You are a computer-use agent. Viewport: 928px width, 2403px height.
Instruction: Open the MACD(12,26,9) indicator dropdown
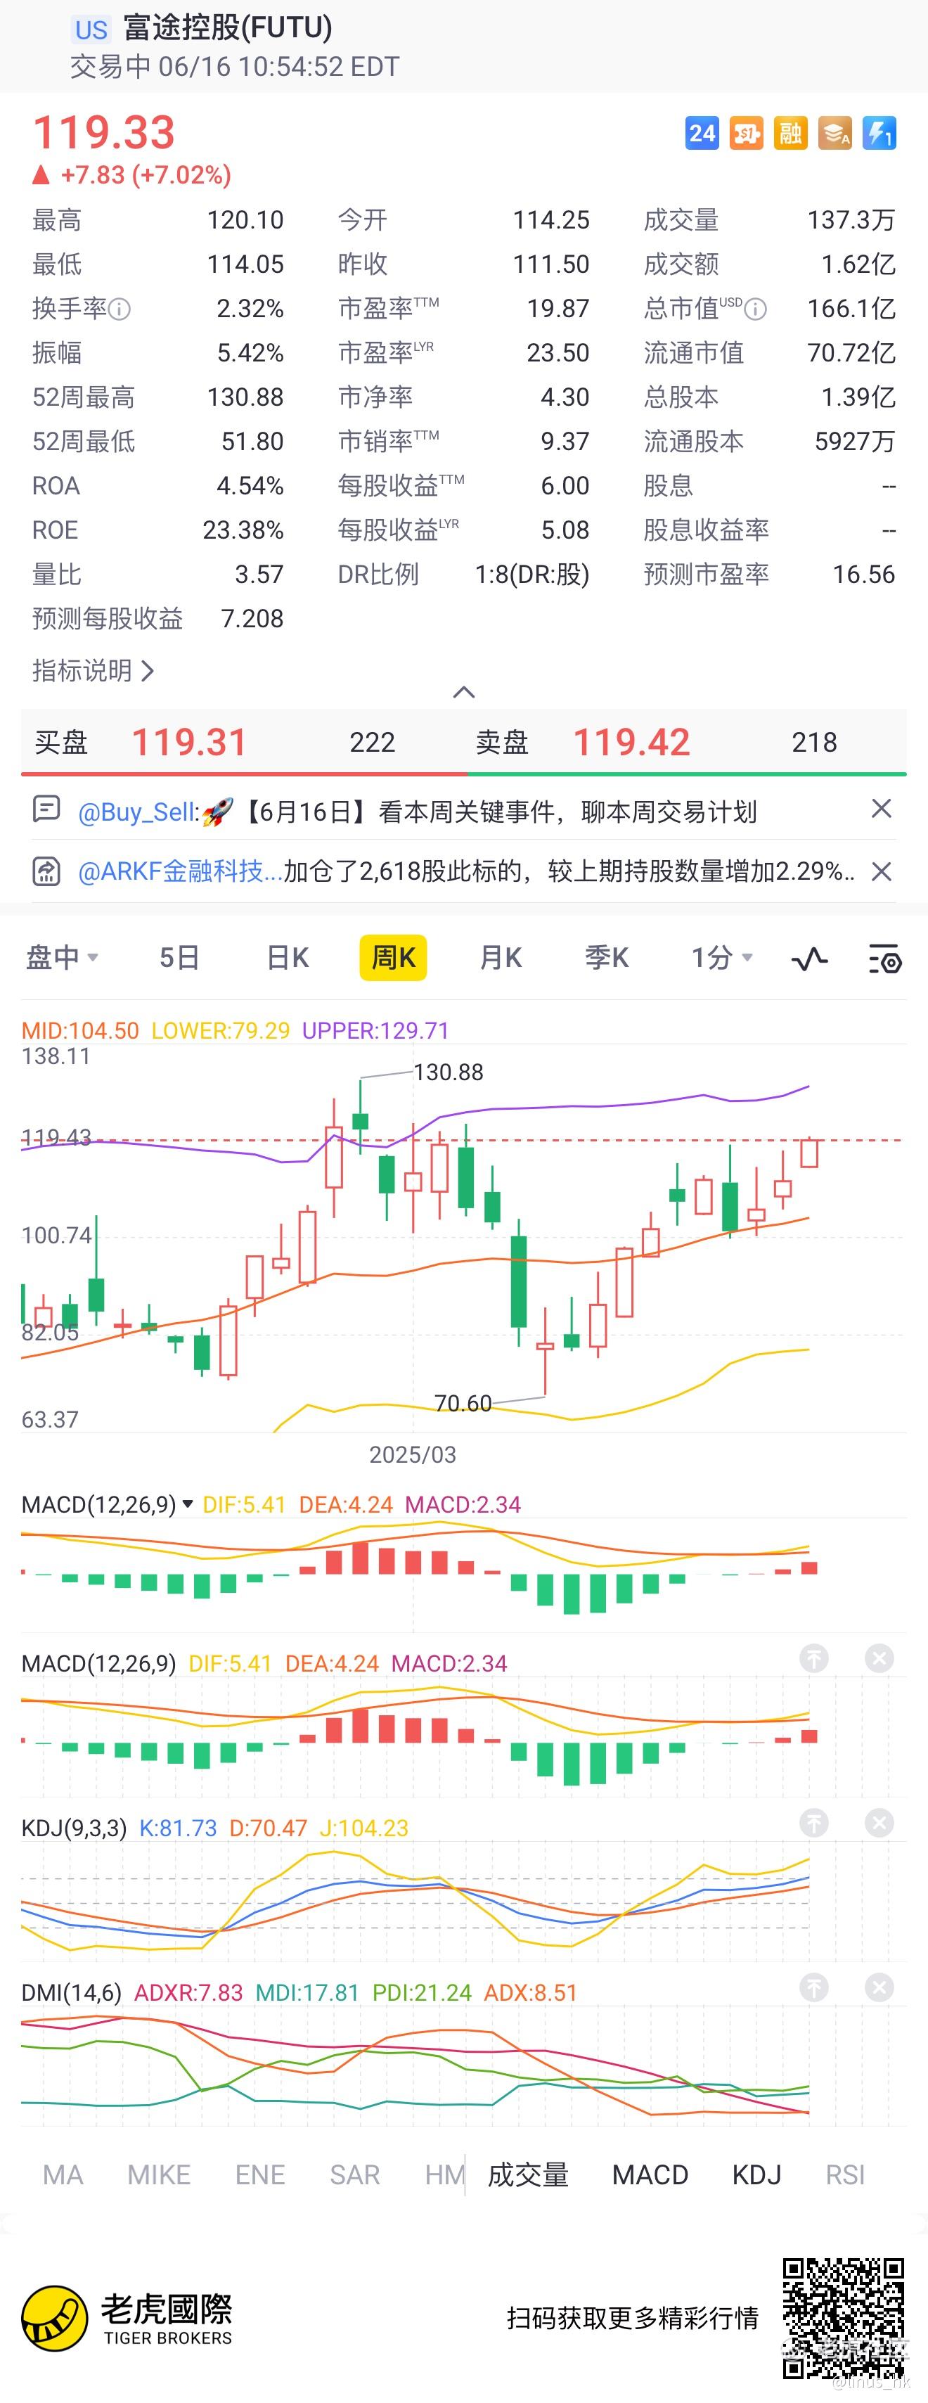click(x=108, y=1504)
